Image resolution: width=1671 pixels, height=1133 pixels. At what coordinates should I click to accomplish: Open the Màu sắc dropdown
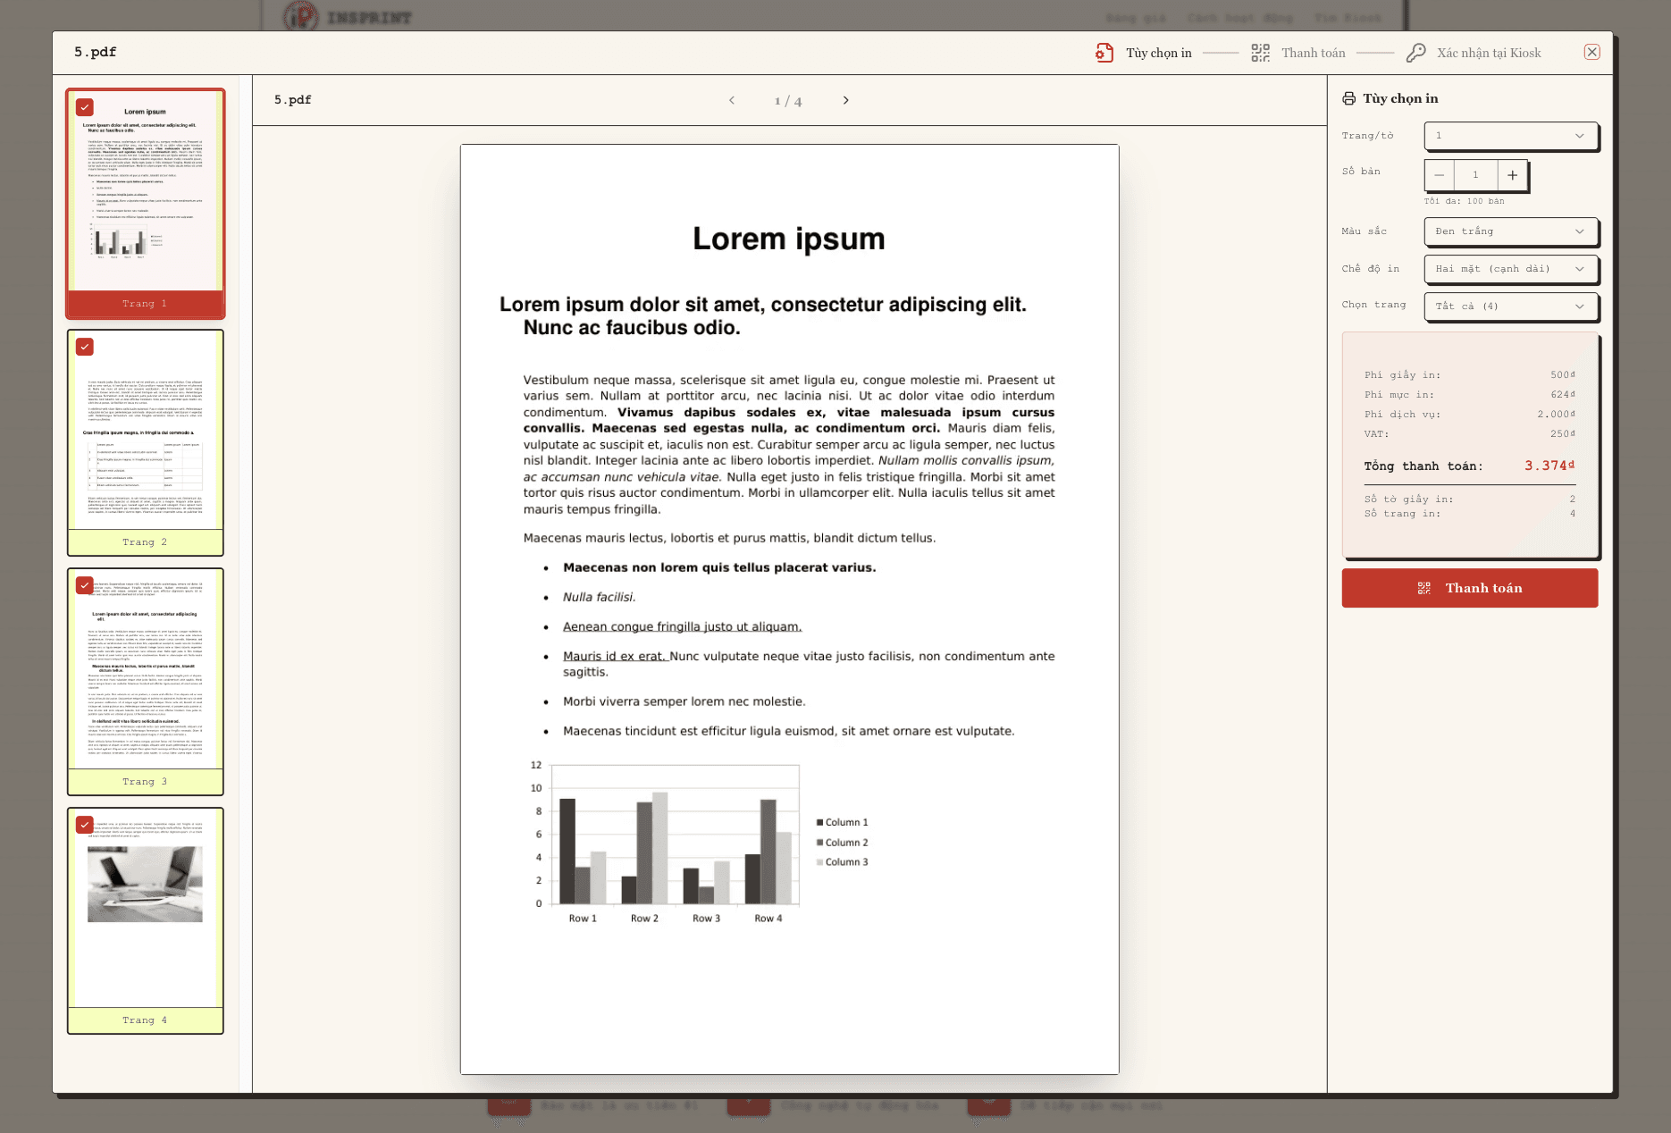(1510, 231)
